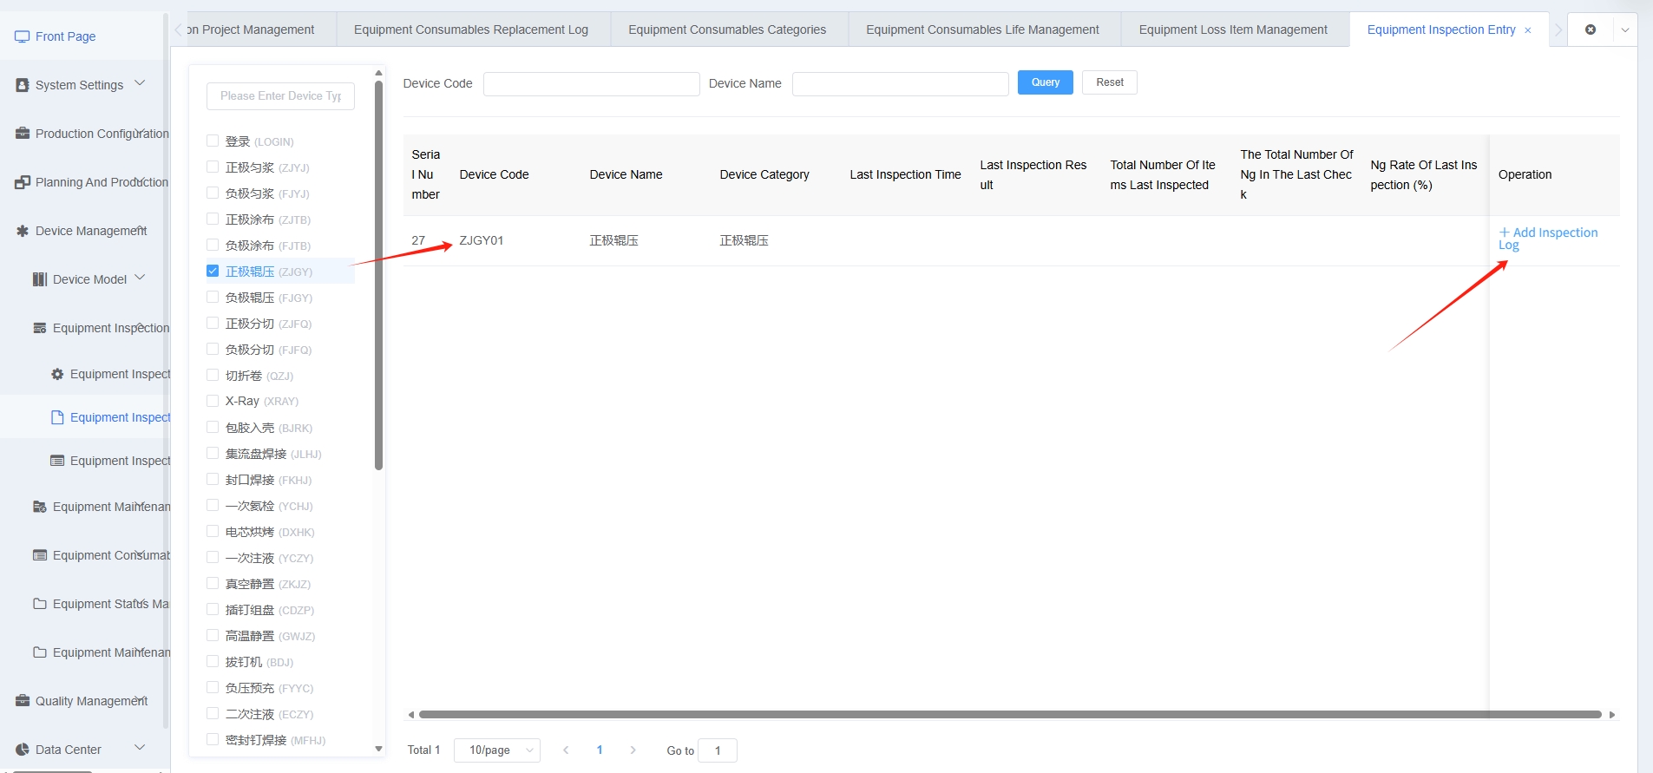The width and height of the screenshot is (1653, 773).
Task: Collapse the Device Management menu
Action: pos(140,229)
